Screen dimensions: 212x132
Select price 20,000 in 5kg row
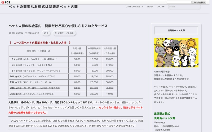110,71
